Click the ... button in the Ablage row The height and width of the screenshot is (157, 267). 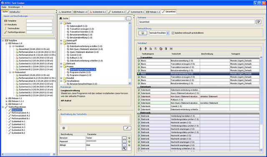[124, 145]
